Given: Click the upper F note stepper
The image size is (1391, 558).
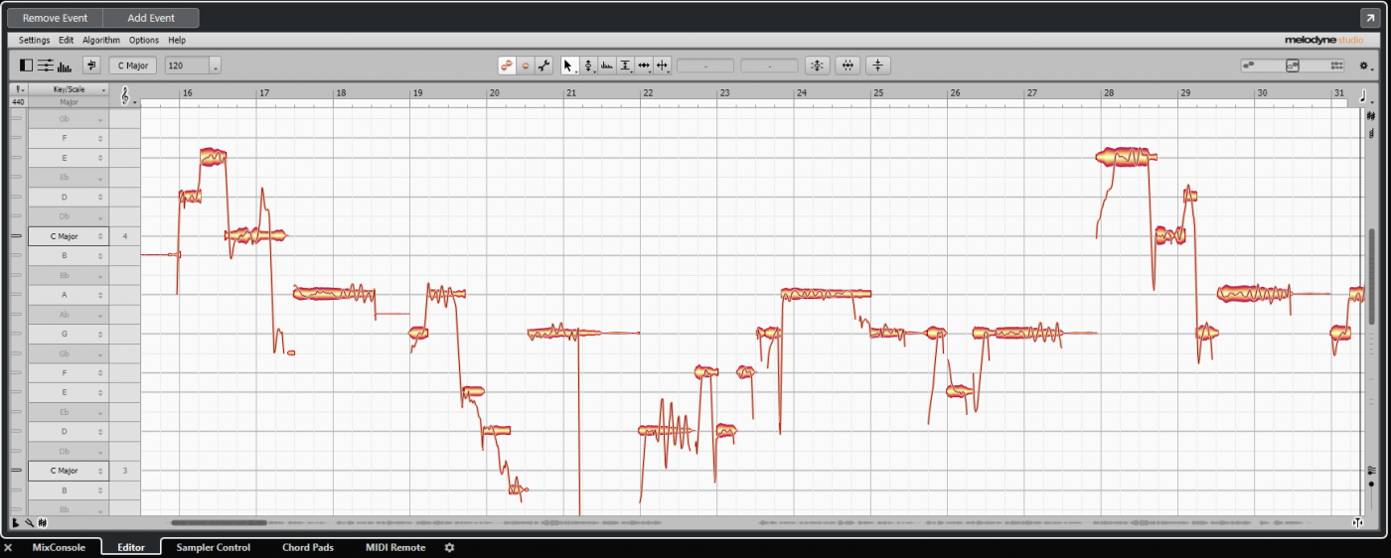Looking at the screenshot, I should 100,139.
